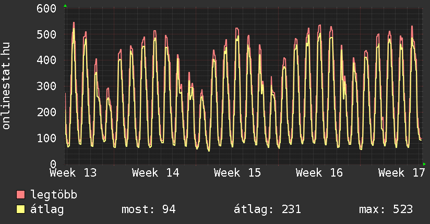
Task: Click the 'most: 94' statistic
Action: (x=148, y=209)
